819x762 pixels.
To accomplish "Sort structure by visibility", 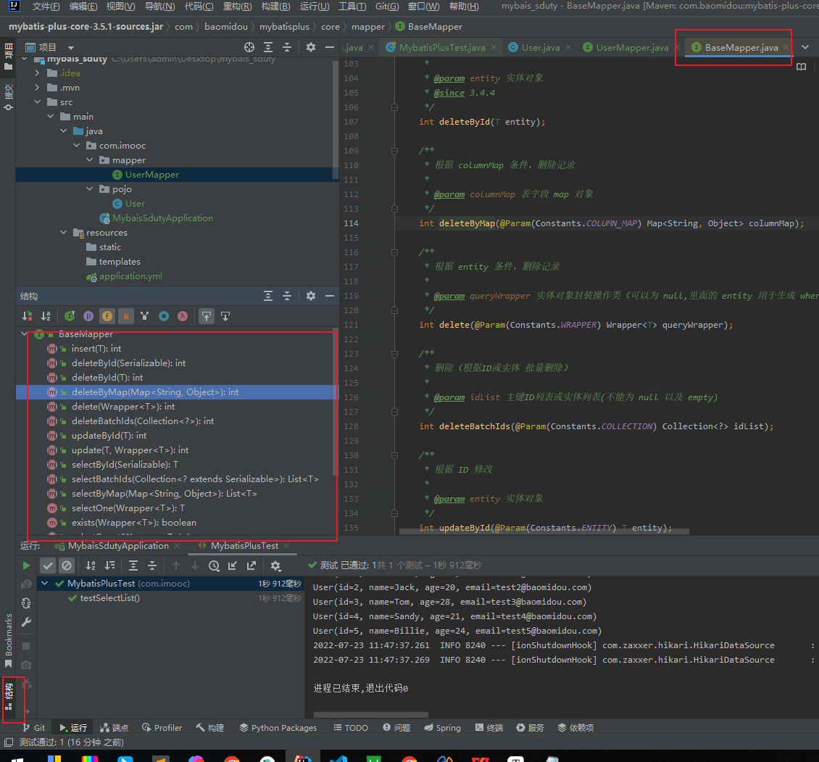I will tap(27, 315).
